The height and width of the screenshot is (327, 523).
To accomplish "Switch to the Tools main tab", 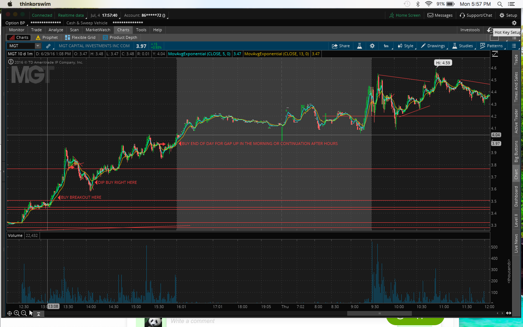I will 141,30.
